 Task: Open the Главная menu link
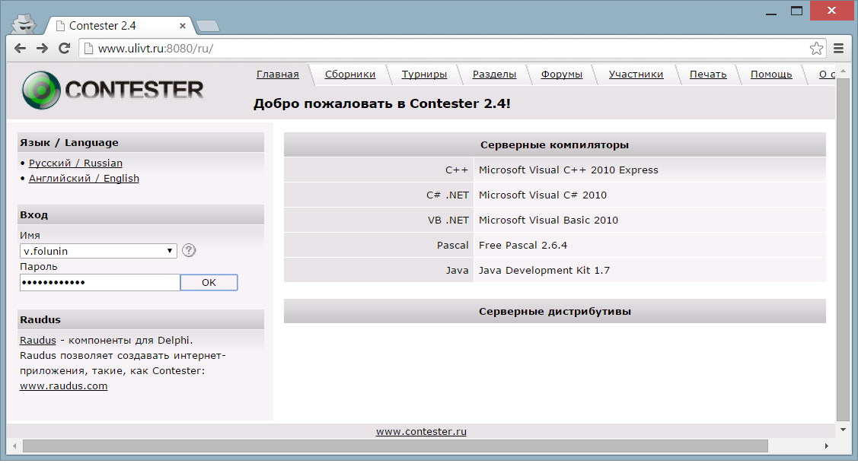point(277,75)
